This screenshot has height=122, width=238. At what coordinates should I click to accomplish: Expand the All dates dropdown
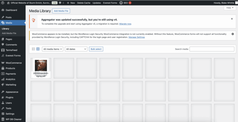(x=76, y=49)
